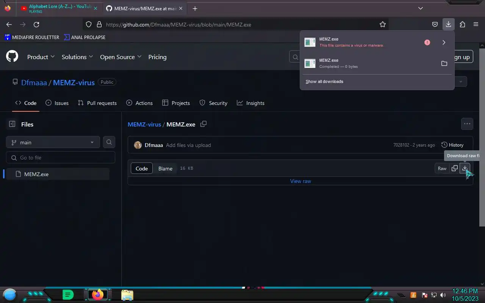
Task: Click the volume speaker tray icon
Action: [443, 295]
